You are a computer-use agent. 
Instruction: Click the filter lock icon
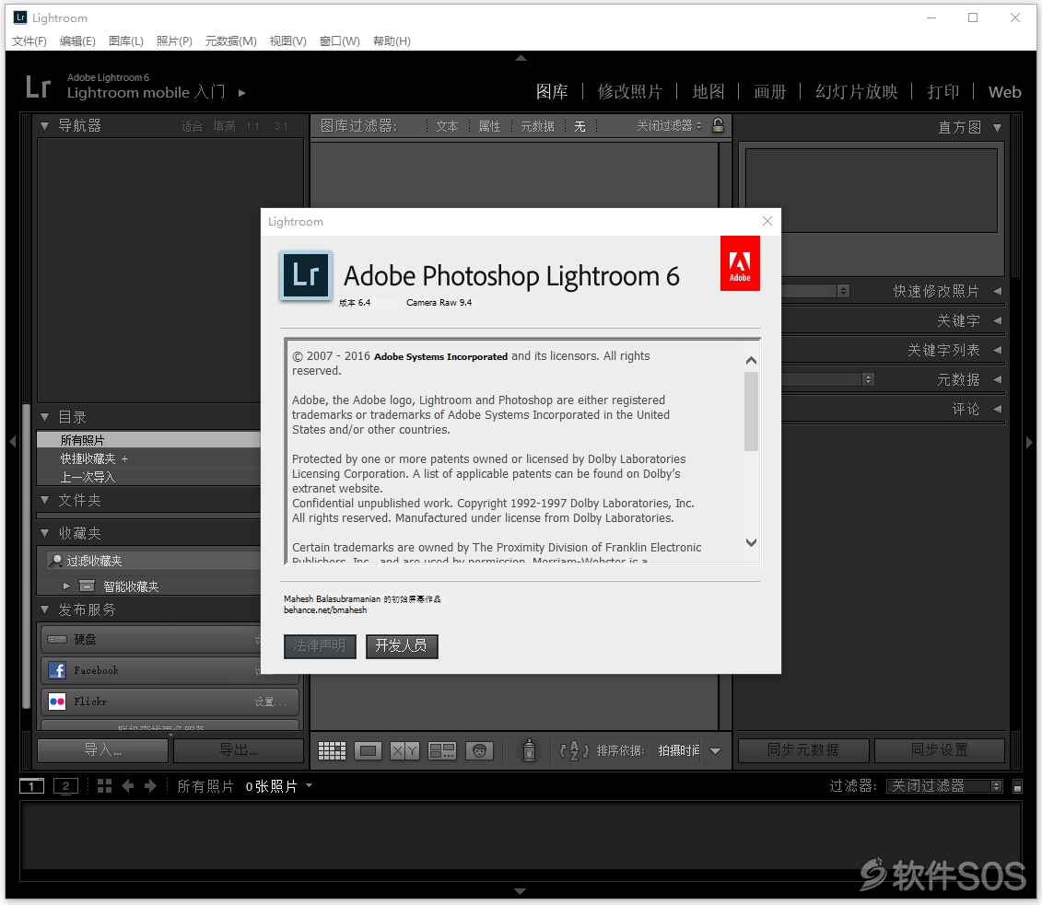tap(718, 125)
